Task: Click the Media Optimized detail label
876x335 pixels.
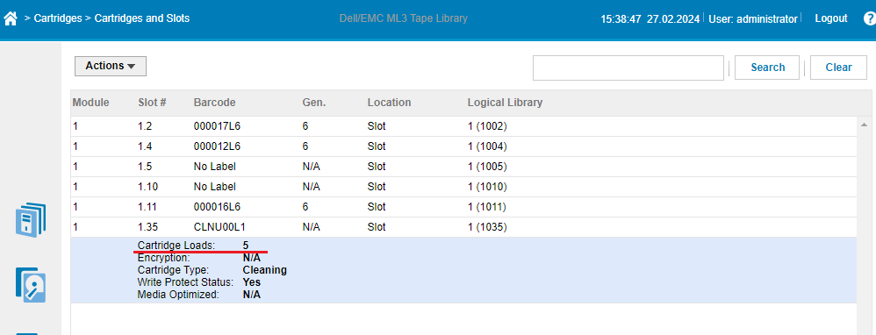Action: pyautogui.click(x=178, y=295)
